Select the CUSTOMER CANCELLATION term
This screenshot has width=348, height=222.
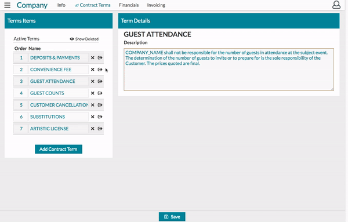(x=59, y=105)
